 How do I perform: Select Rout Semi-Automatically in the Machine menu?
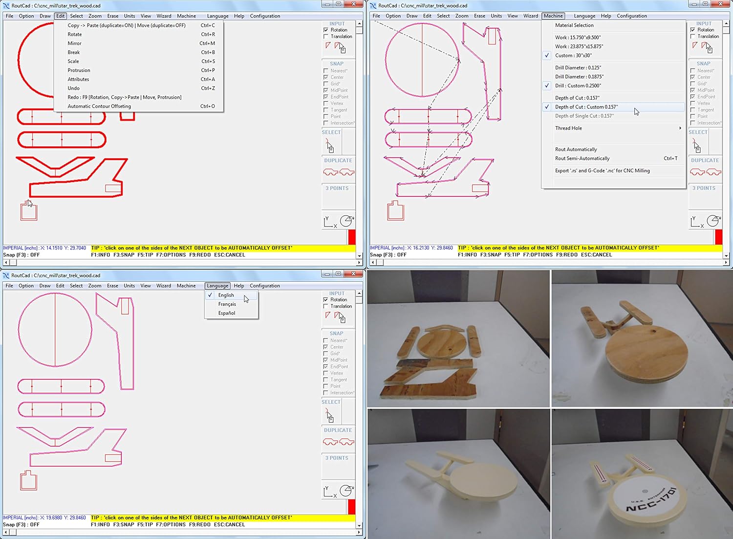614,158
